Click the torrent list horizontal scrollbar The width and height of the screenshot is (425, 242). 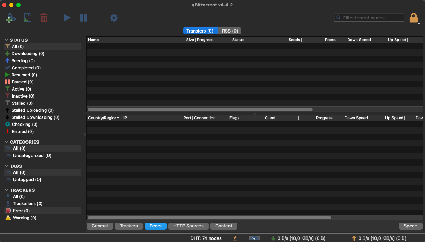pos(200,109)
